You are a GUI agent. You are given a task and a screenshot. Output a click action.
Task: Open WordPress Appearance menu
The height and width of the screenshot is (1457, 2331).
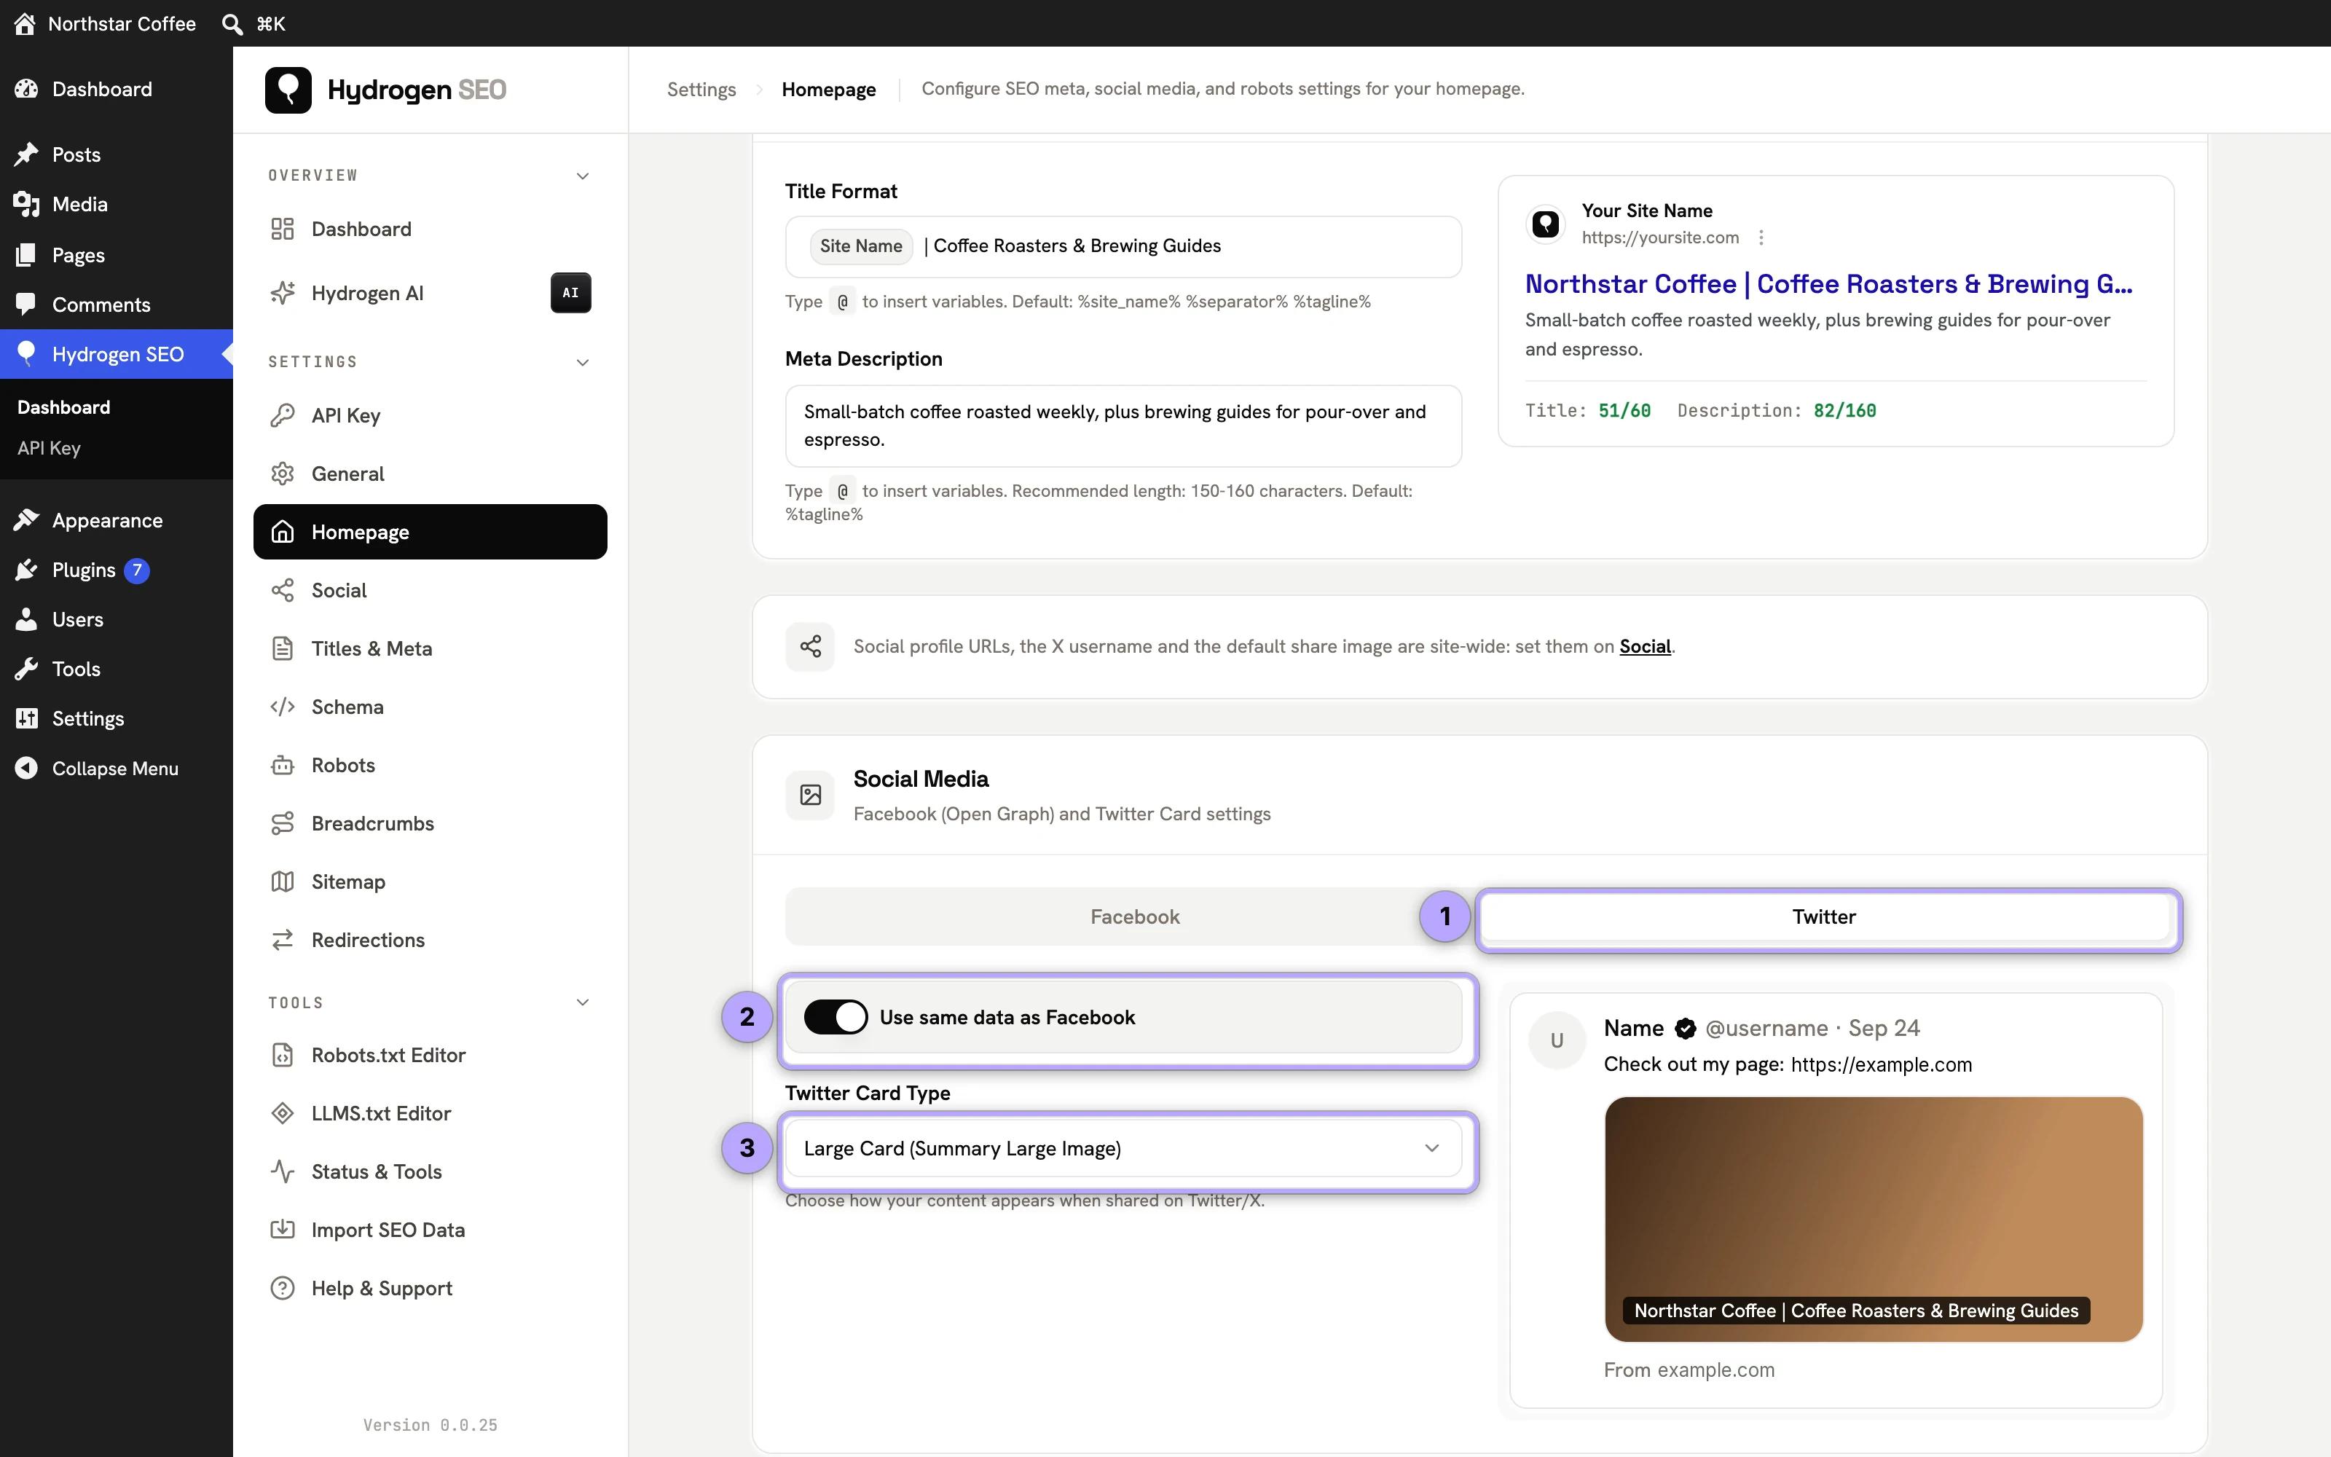point(117,520)
